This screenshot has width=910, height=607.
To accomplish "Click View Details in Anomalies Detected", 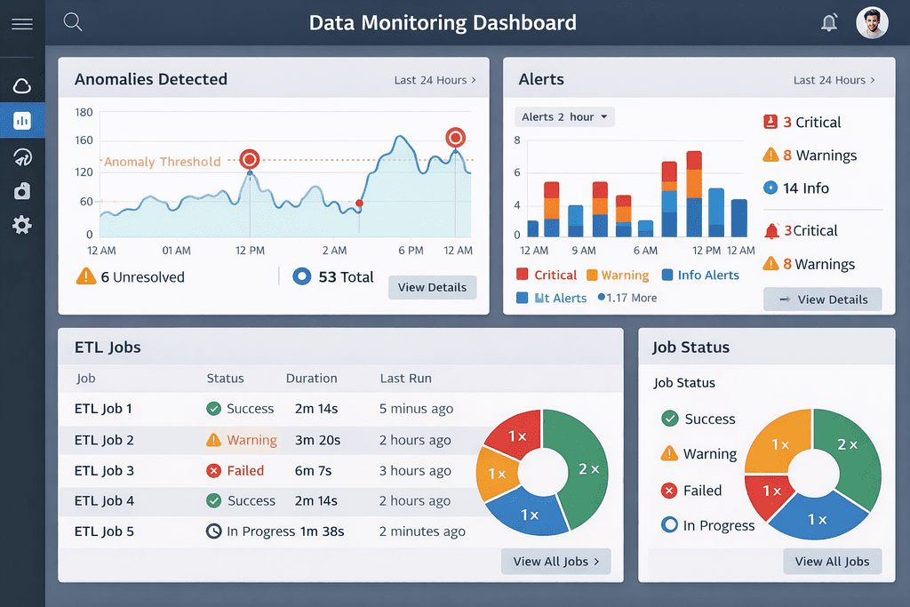I will [433, 287].
